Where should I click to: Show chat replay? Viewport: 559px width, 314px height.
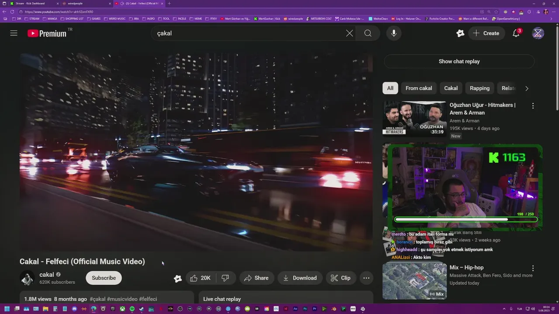coord(459,61)
